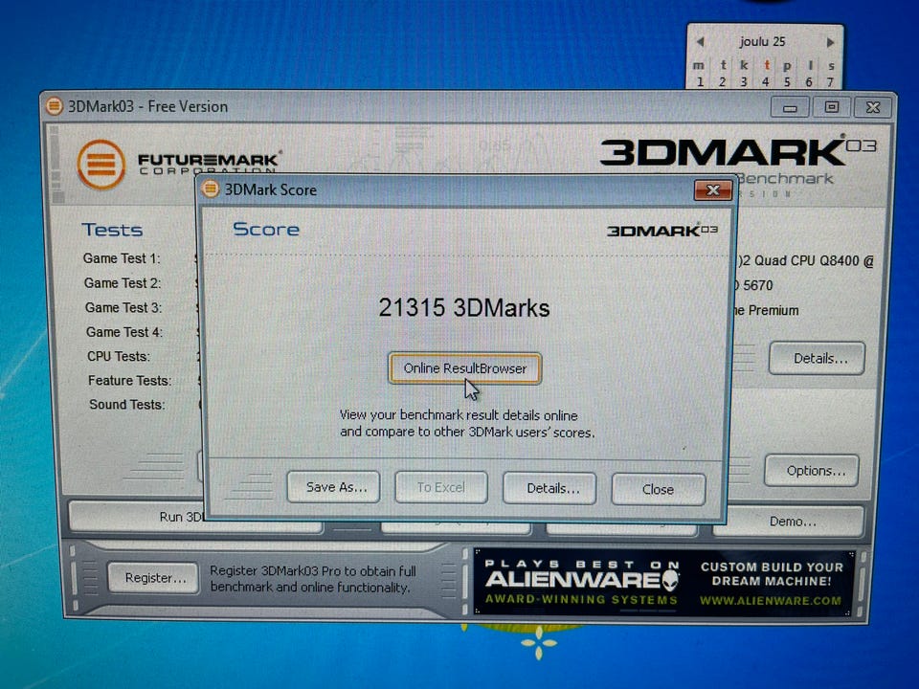Click the 'Game Test 4:' label
The image size is (919, 689).
point(124,332)
